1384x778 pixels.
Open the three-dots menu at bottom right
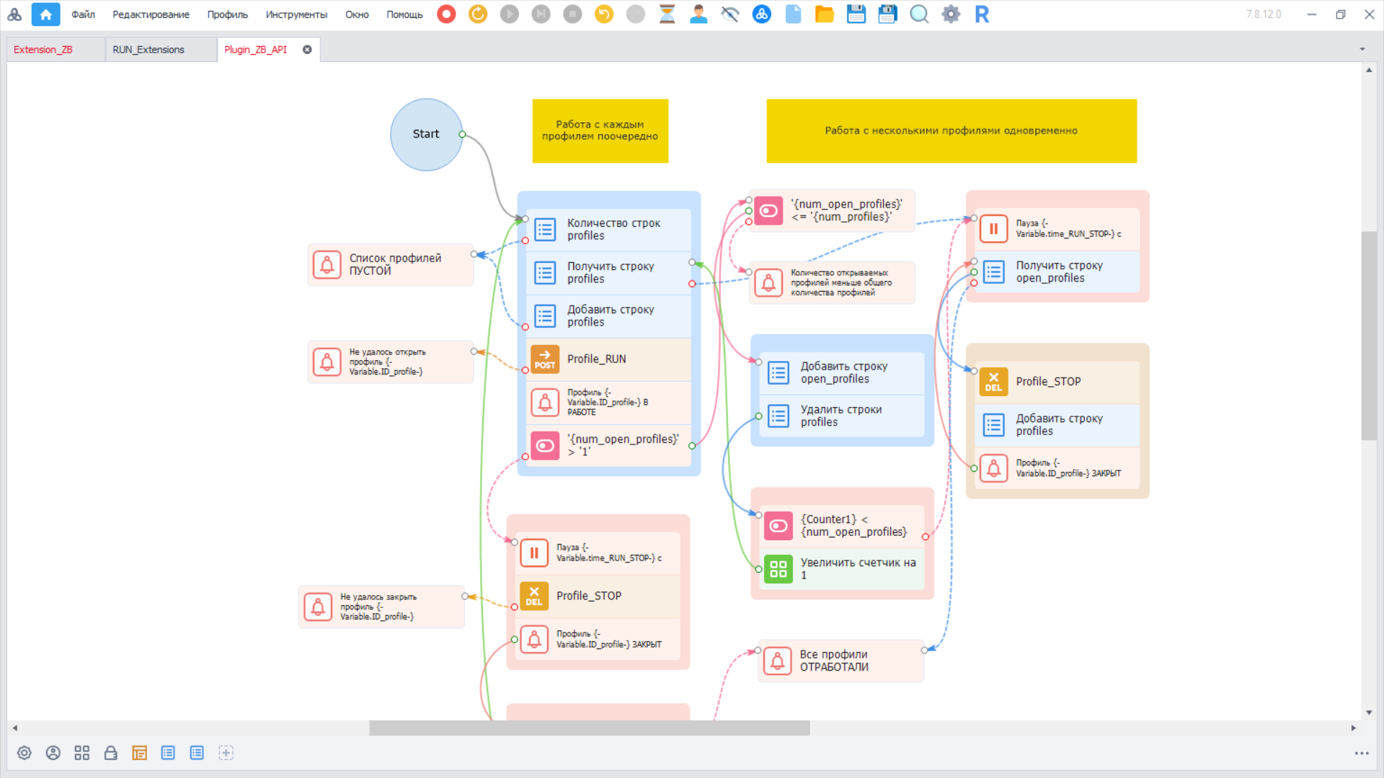(1361, 754)
